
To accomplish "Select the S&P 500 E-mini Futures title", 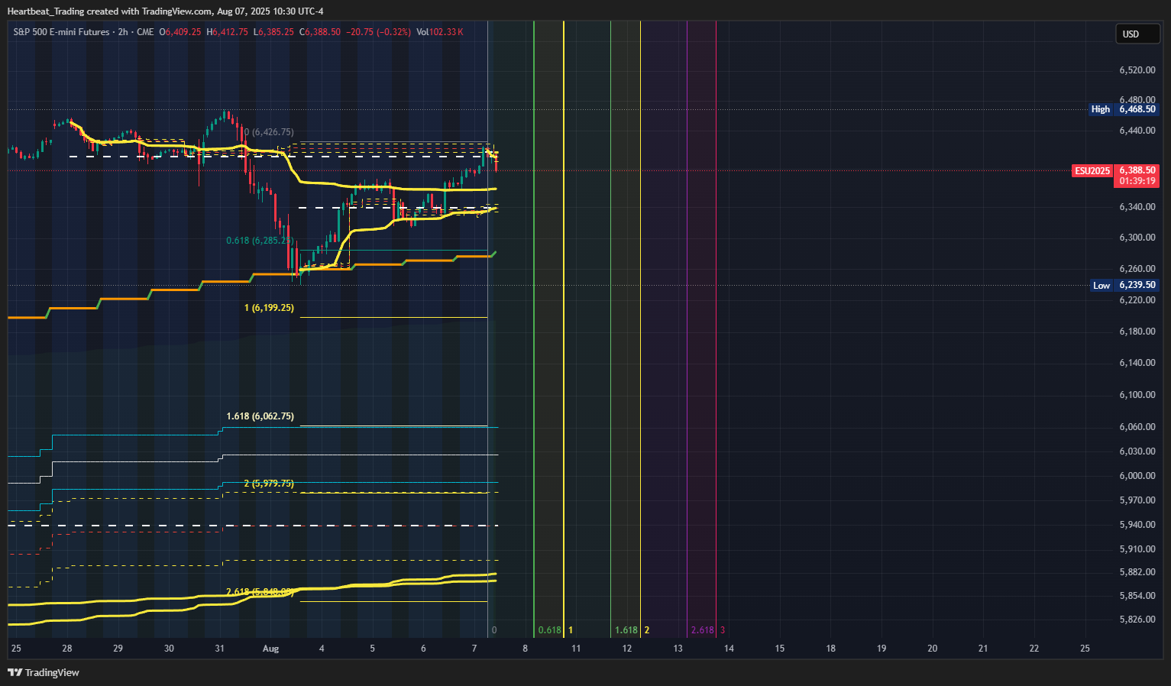I will click(62, 32).
